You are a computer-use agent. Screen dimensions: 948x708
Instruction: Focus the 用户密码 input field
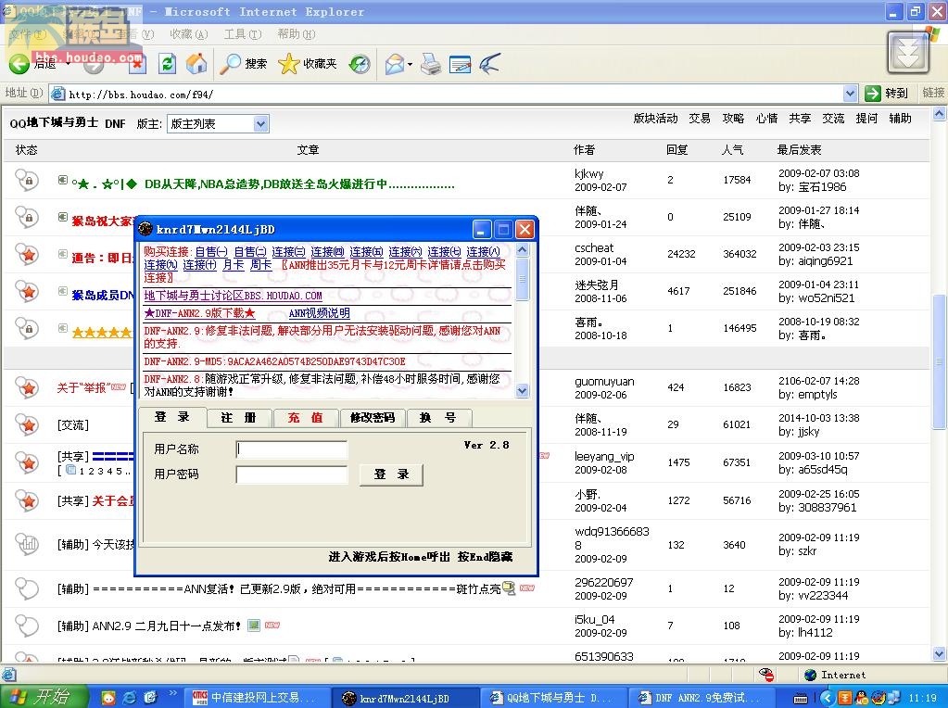point(291,474)
